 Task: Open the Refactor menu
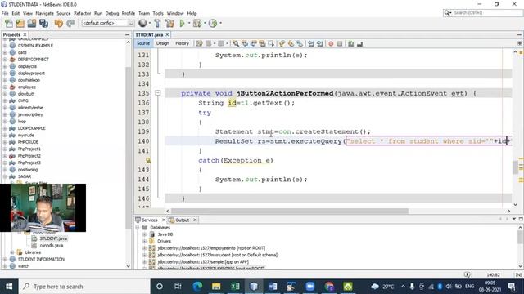[82, 13]
